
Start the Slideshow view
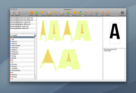click(x=122, y=13)
